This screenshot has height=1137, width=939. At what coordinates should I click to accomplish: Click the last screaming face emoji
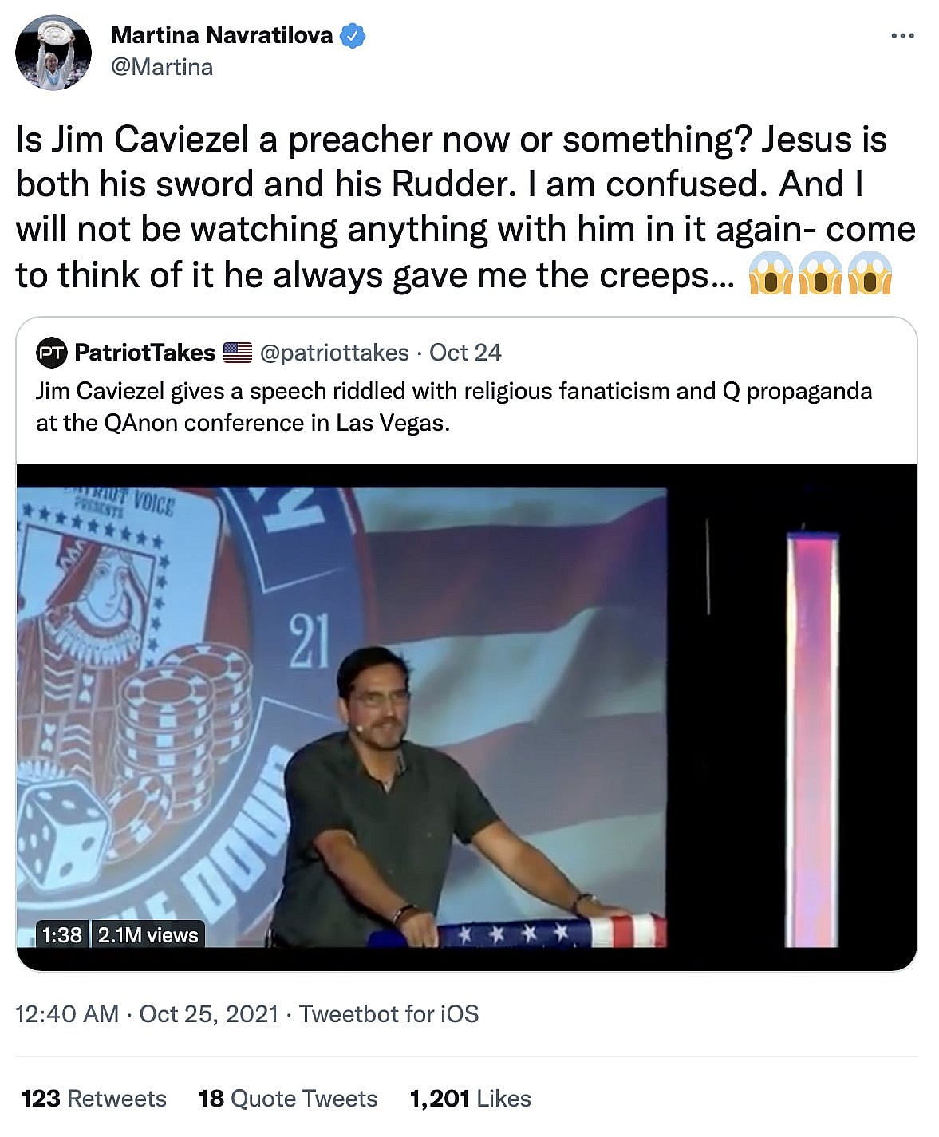[x=870, y=274]
